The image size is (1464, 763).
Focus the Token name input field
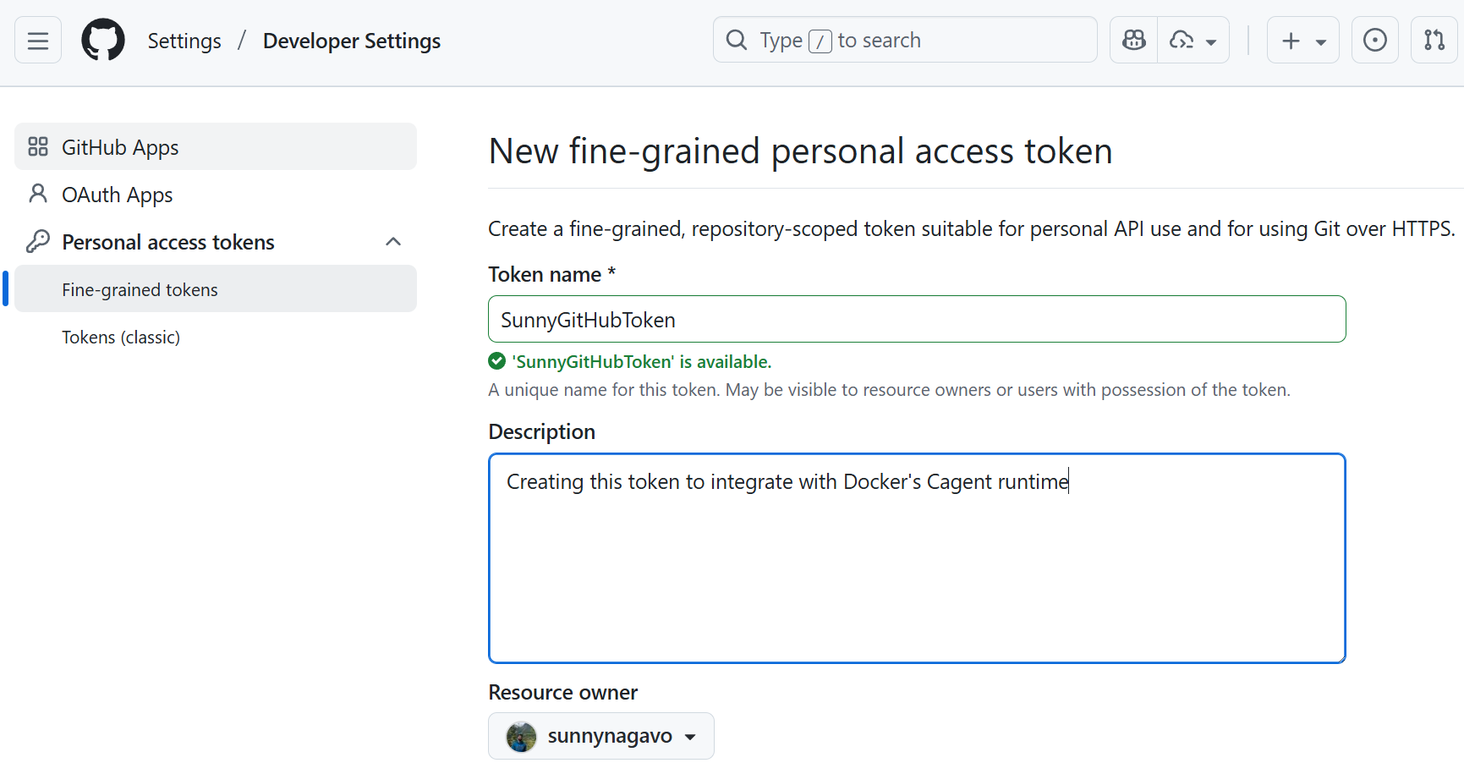point(916,320)
